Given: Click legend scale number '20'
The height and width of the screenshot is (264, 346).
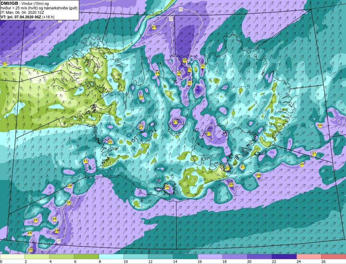Looking at the screenshot, I should (249, 262).
